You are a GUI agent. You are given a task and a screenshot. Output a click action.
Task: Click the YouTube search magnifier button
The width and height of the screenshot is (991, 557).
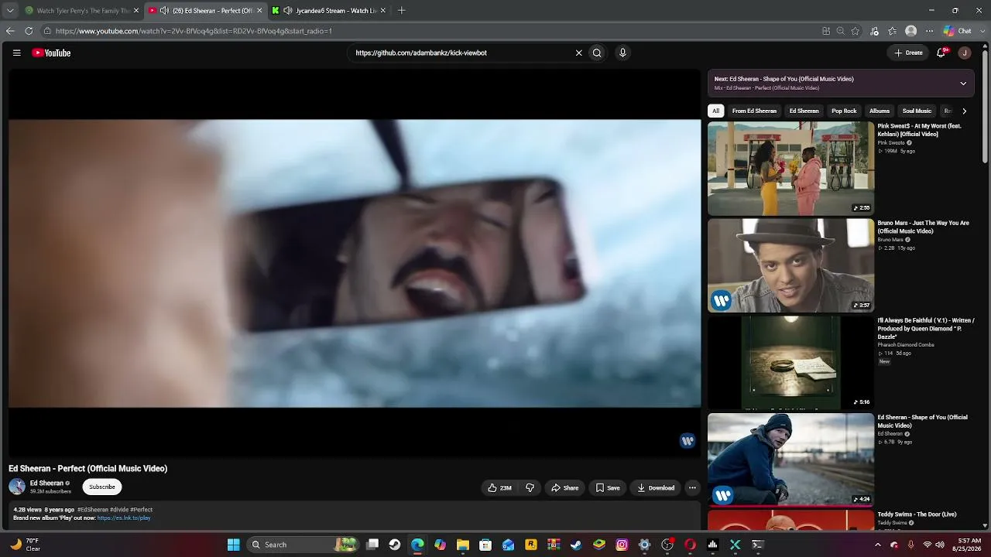(x=597, y=53)
